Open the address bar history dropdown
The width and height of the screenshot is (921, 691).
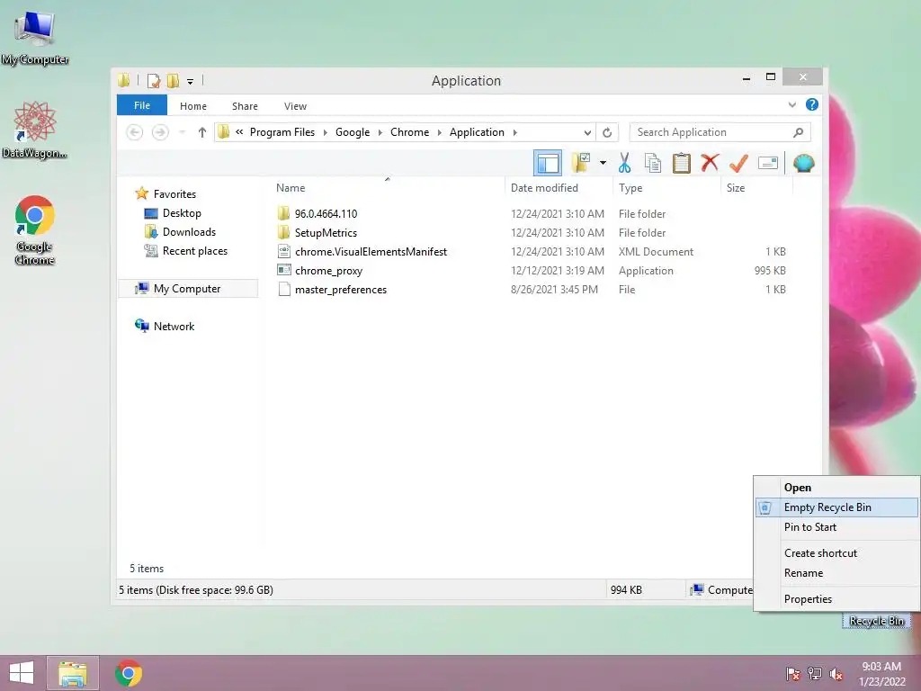586,132
